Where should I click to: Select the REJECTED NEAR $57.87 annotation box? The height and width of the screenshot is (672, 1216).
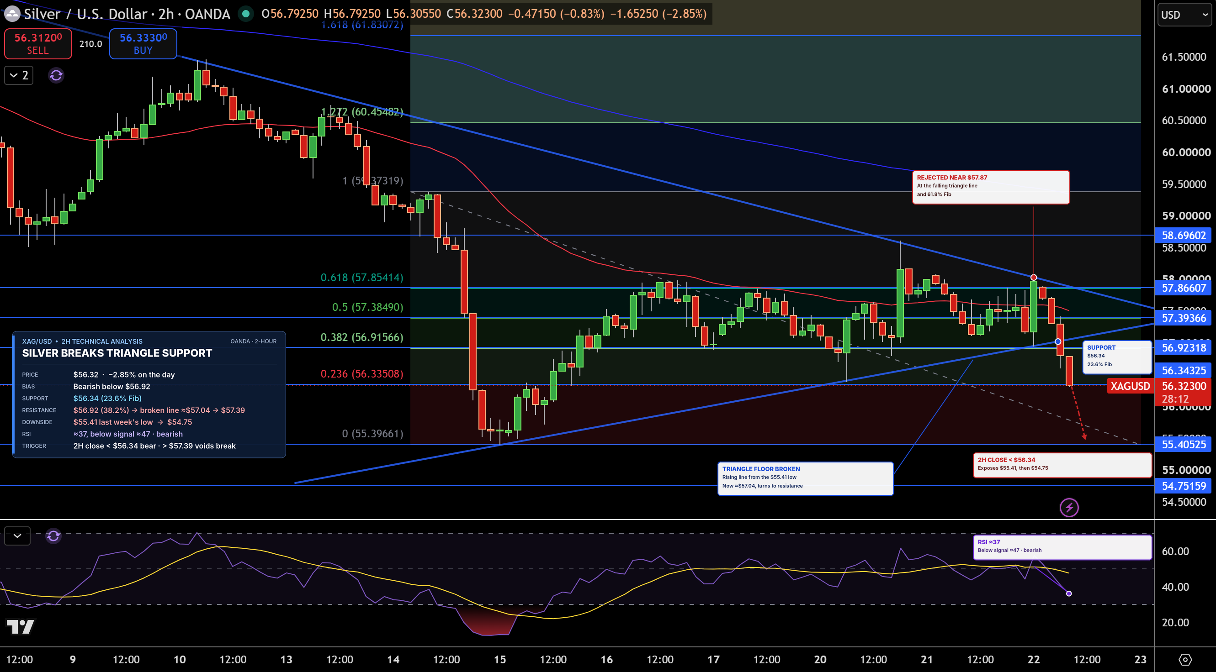[990, 187]
